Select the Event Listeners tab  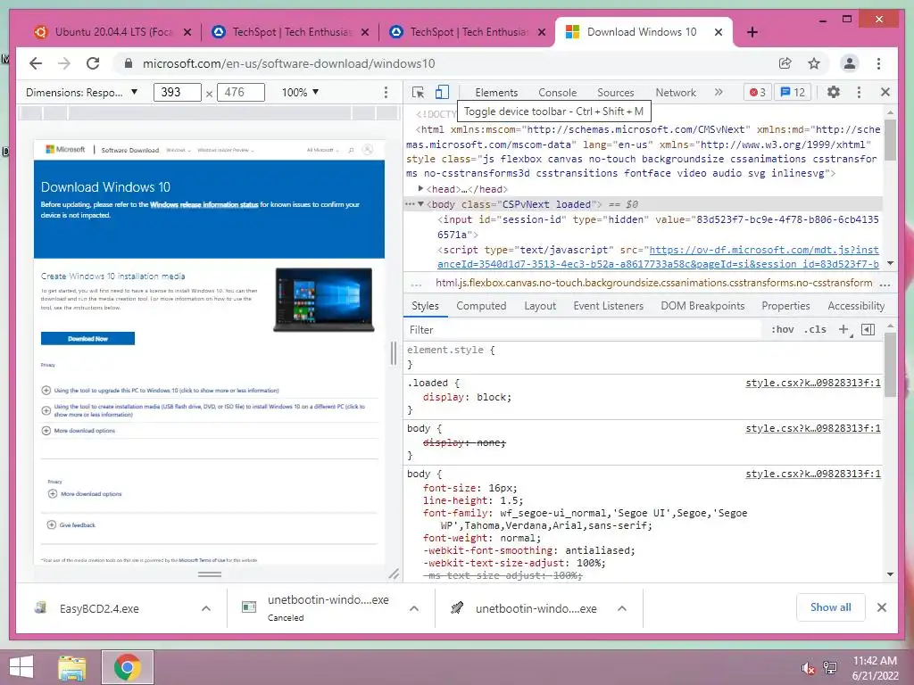tap(608, 306)
